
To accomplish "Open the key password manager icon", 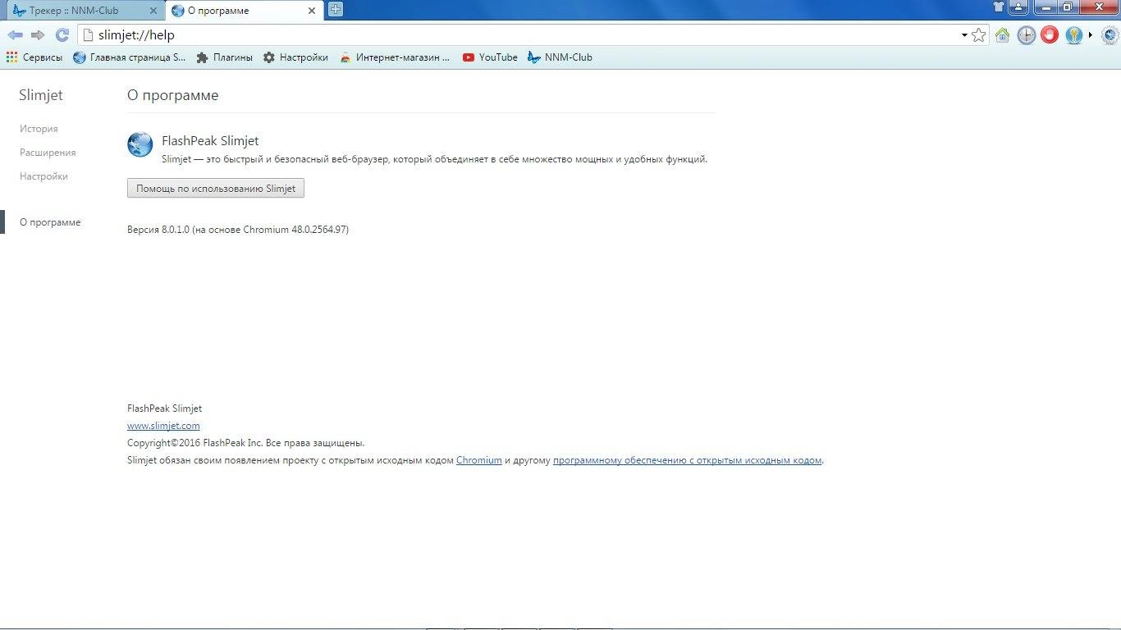I will pos(1073,35).
